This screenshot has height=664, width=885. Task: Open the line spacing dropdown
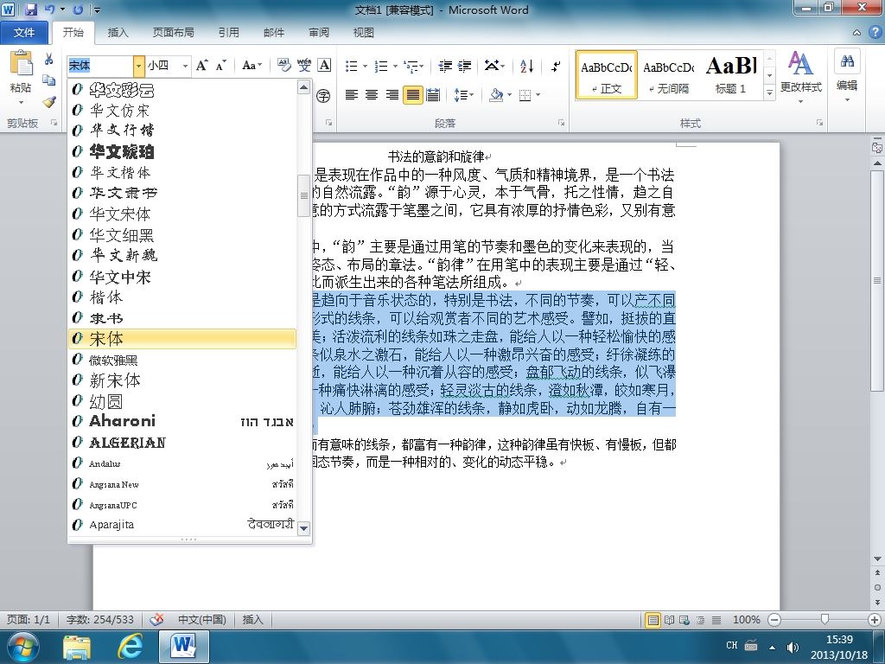coord(464,95)
